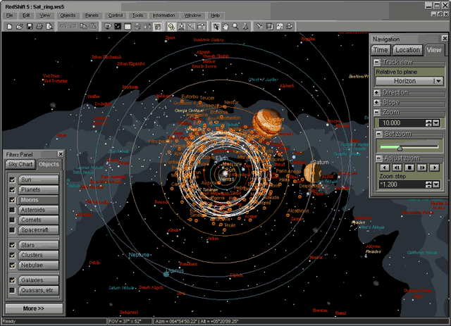Screen dimensions: 451x326
Task: Click the Save floppy disk icon
Action: click(x=29, y=27)
